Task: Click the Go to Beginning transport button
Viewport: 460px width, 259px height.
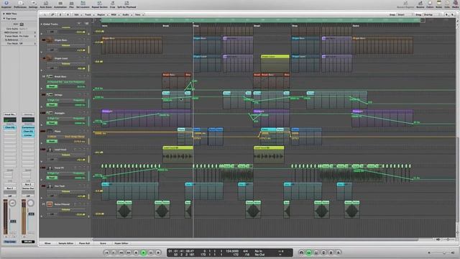Action: [x=106, y=253]
